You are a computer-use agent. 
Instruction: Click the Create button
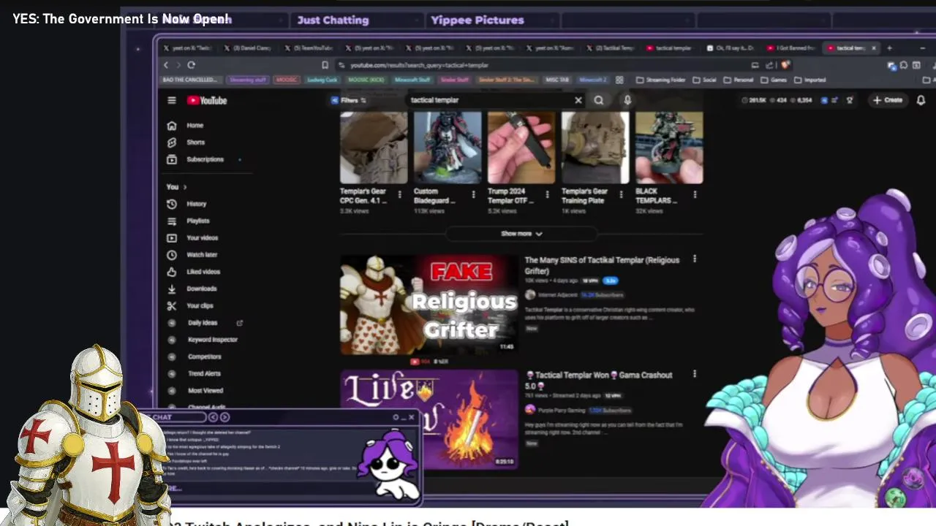[888, 100]
